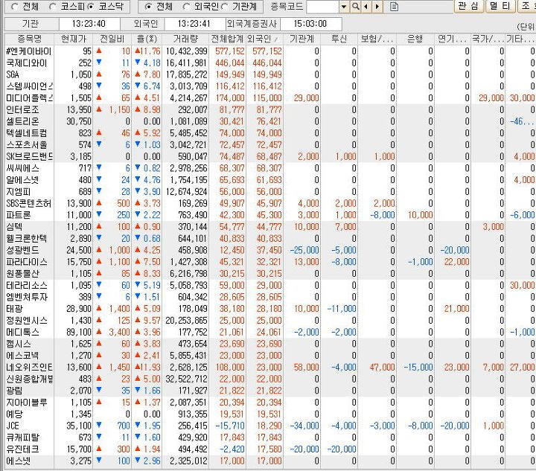This screenshot has width=536, height=471.
Task: Select the 네오위즈인터 stock row
Action: click(x=270, y=367)
